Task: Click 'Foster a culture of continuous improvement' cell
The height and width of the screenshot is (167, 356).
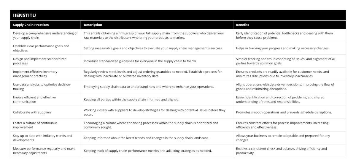Action: pyautogui.click(x=35, y=125)
